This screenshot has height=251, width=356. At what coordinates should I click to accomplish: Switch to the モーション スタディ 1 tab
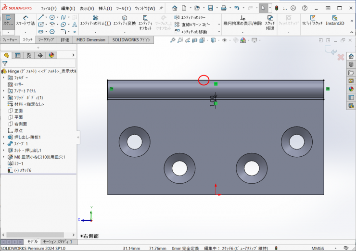click(57, 242)
